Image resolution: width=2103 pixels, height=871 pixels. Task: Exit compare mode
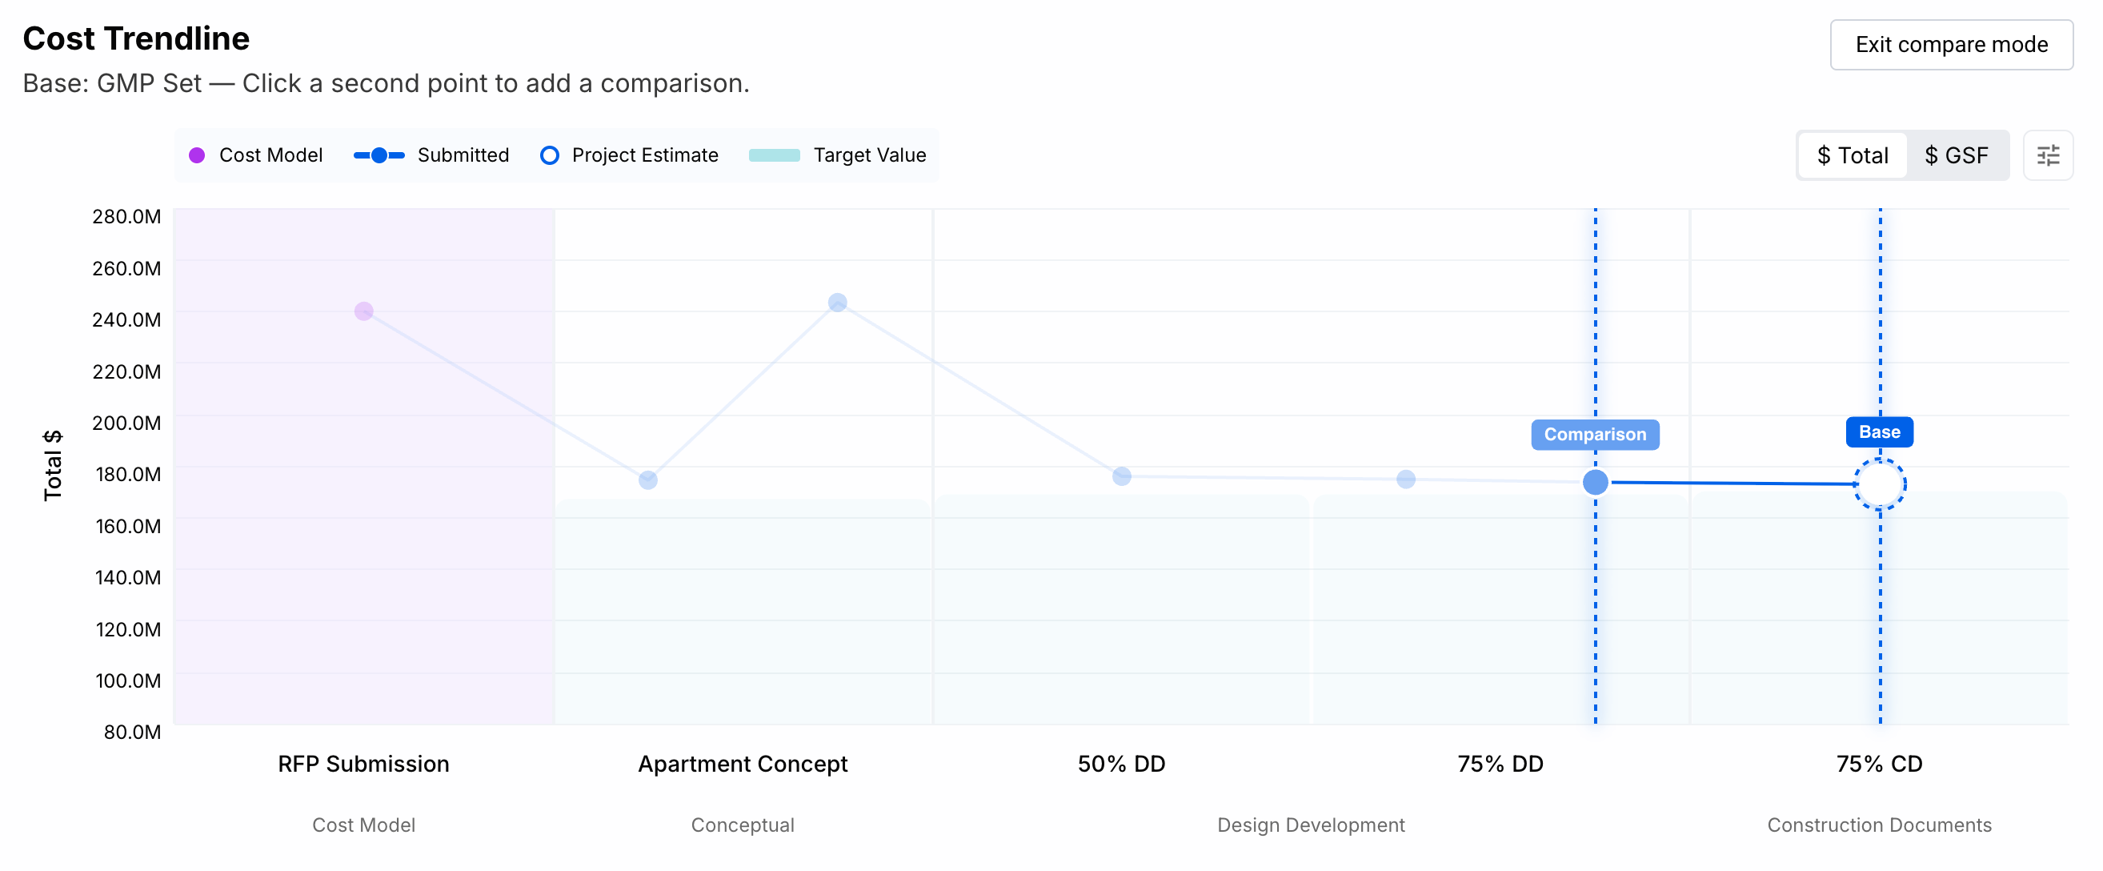click(x=1951, y=44)
